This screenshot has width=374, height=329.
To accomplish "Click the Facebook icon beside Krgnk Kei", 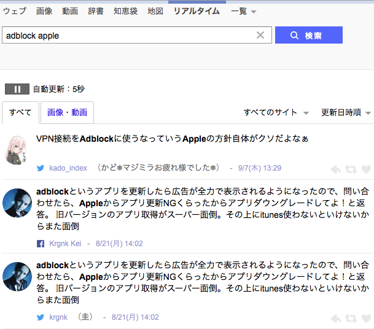I will 41,244.
